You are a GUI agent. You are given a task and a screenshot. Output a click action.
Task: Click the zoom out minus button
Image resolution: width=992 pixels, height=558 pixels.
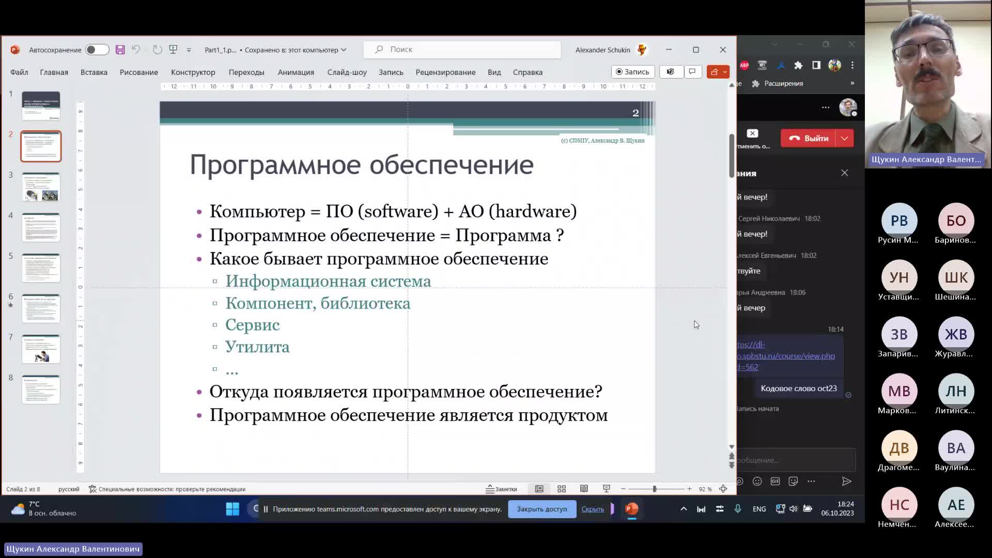click(x=623, y=489)
